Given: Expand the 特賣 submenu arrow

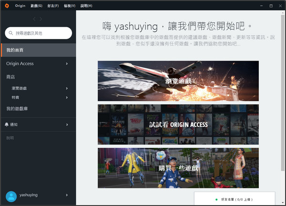Looking at the screenshot, I should [67, 97].
